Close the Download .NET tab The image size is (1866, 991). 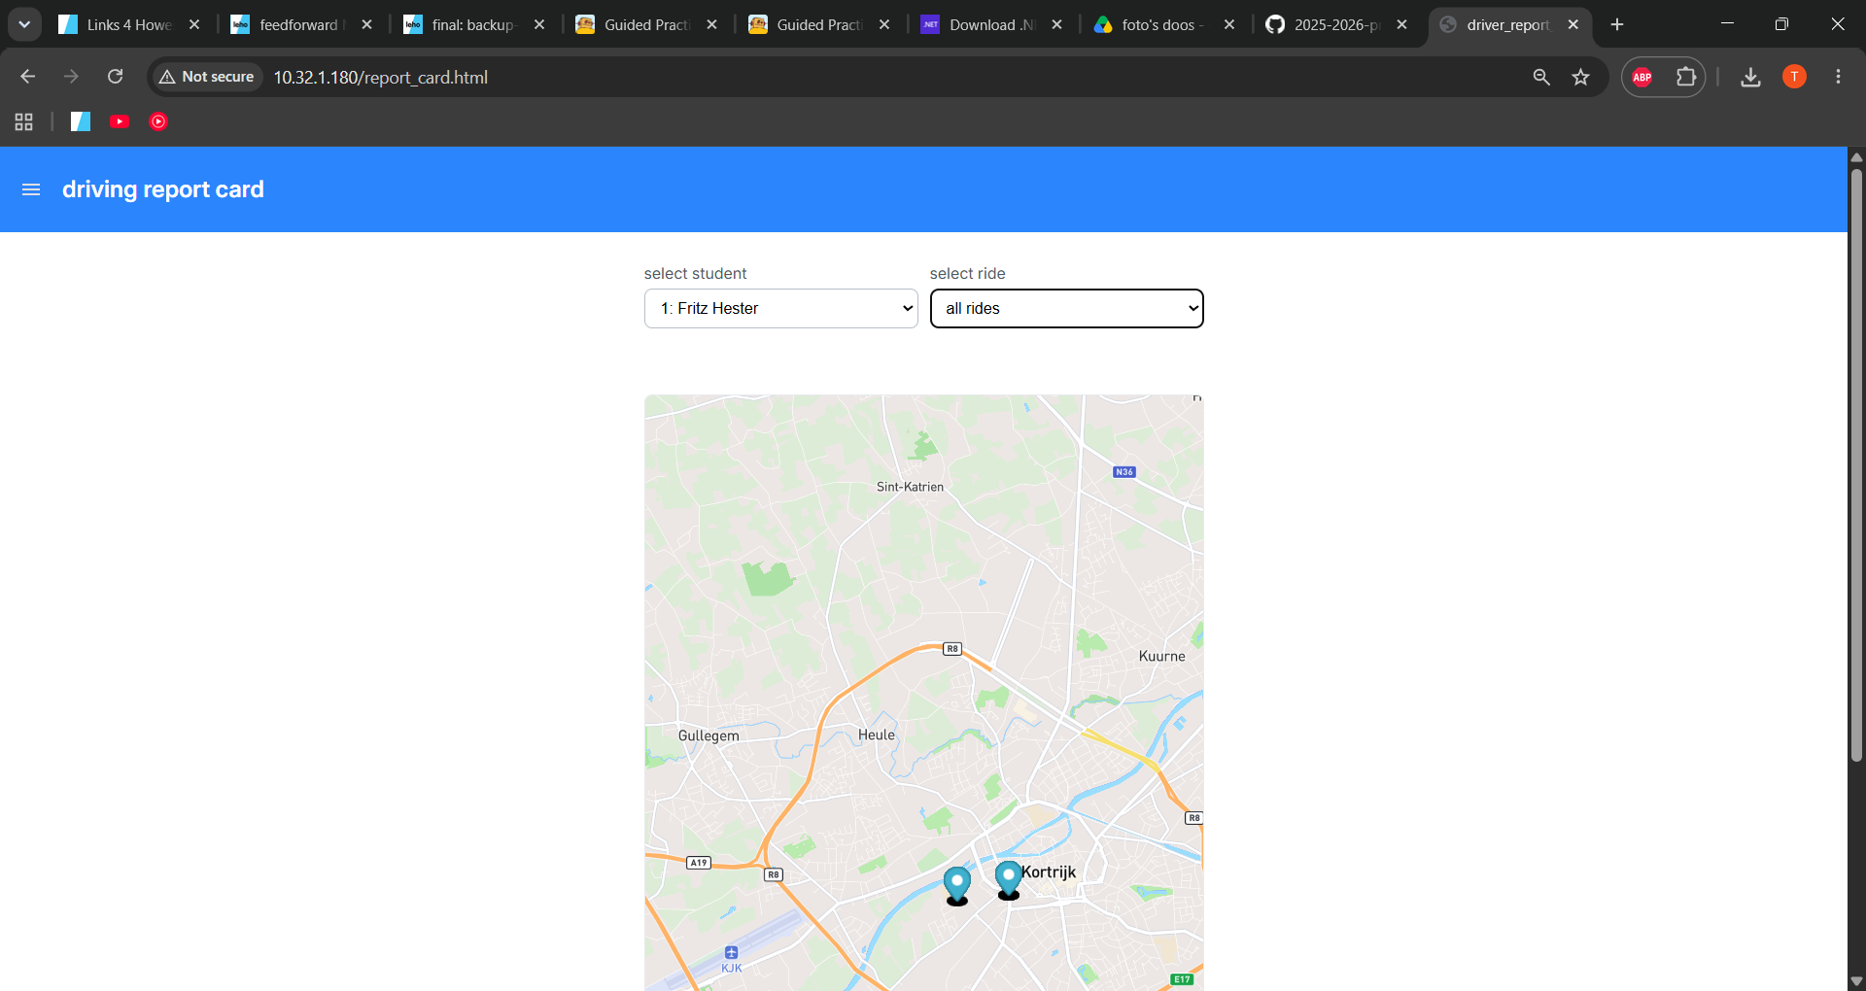[1057, 25]
